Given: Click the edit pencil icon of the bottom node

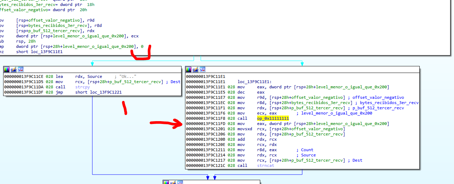Looking at the screenshot, I should pyautogui.click(x=173, y=182).
